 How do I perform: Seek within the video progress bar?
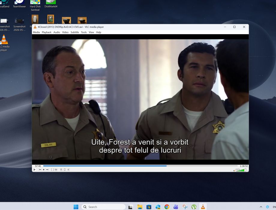pos(140,166)
